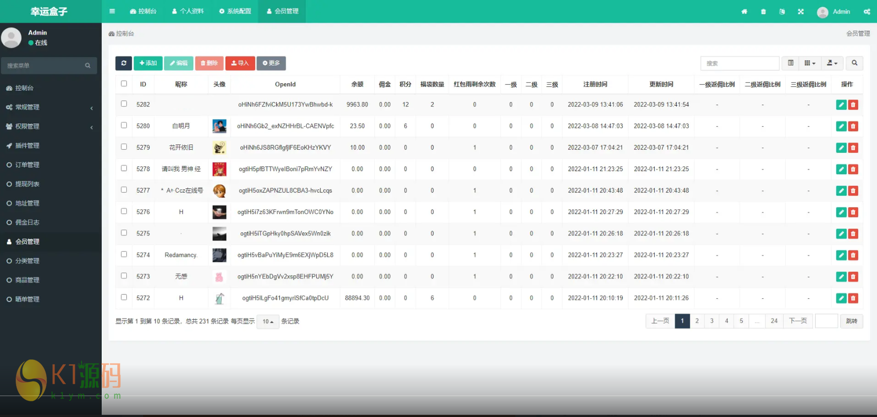The image size is (877, 417).
Task: Click the table search input field
Action: click(740, 63)
